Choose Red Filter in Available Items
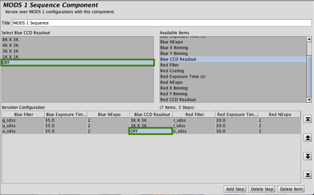 click(233, 65)
